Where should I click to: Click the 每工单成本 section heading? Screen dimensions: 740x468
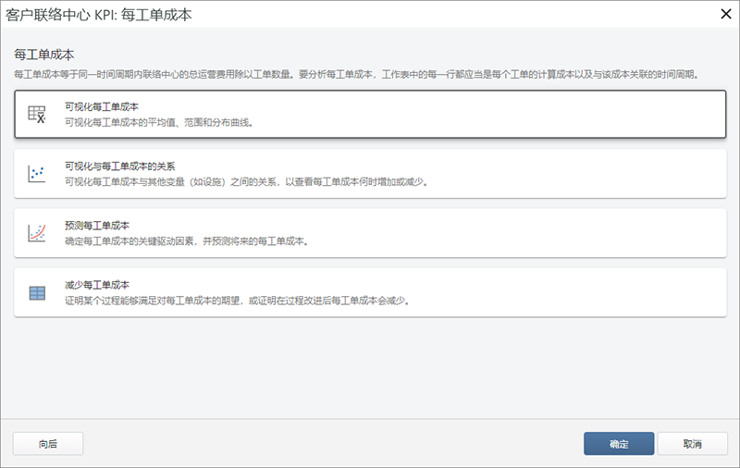coord(44,55)
